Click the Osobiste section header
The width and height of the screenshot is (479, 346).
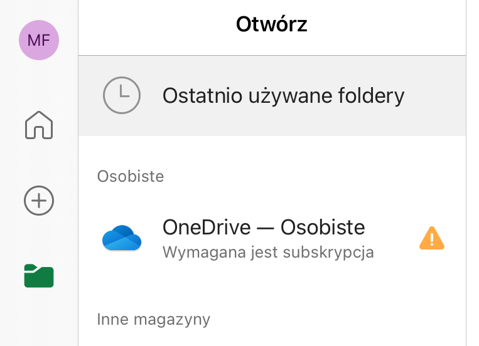click(131, 176)
